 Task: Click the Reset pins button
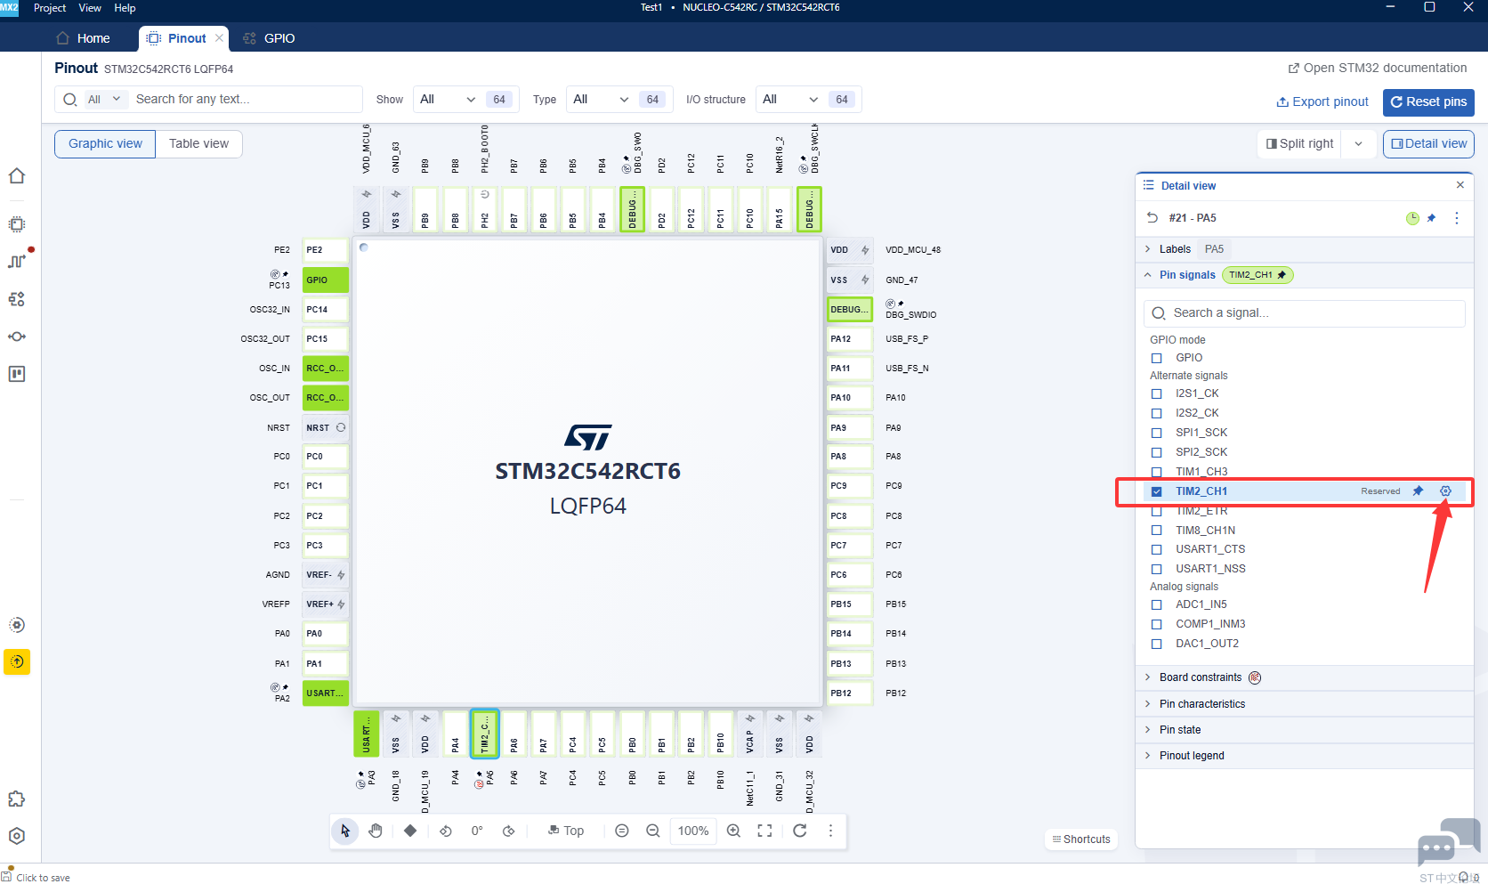point(1428,102)
